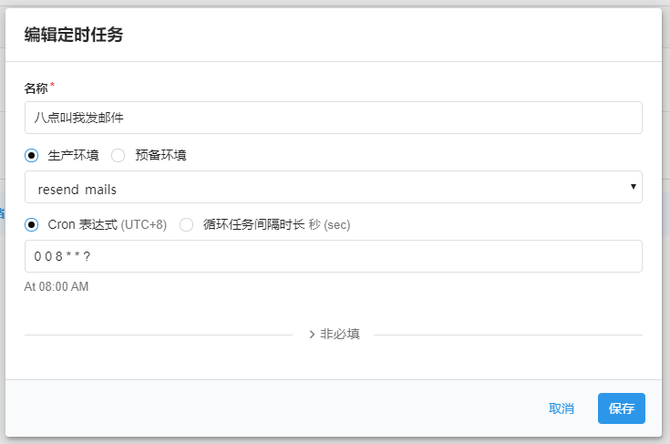Click the 名称 field label

(x=36, y=88)
